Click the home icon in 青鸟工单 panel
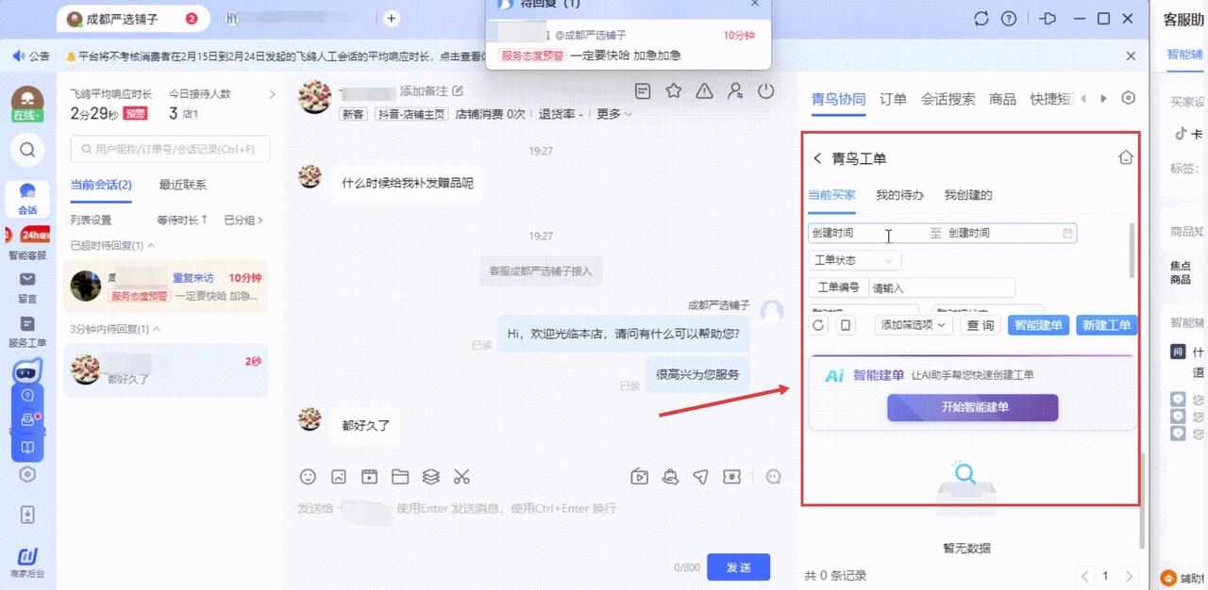Image resolution: width=1208 pixels, height=590 pixels. [1125, 158]
